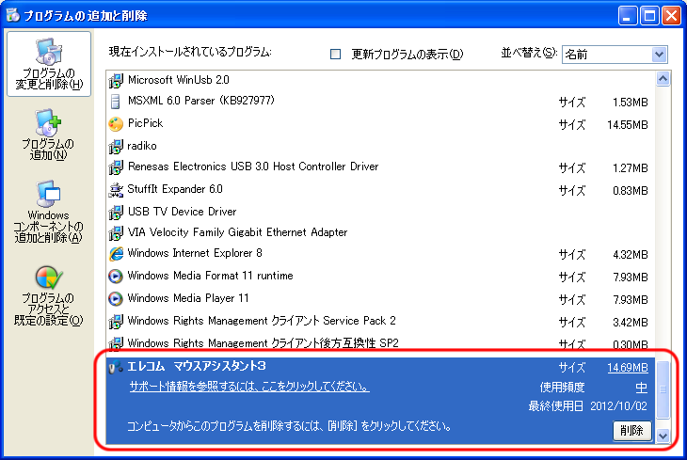Click USB TV Device Driver icon
The width and height of the screenshot is (687, 460).
tap(116, 212)
